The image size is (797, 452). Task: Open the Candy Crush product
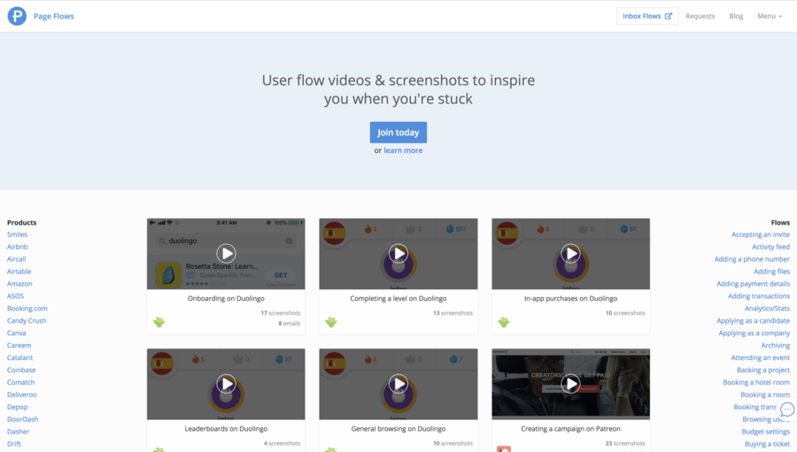coord(27,321)
